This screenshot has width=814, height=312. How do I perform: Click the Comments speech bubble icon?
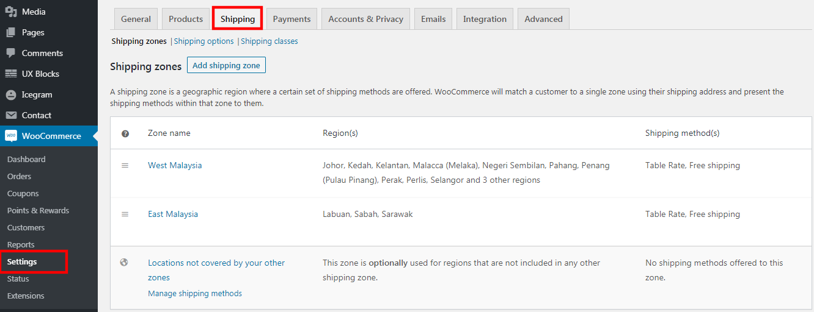pyautogui.click(x=11, y=53)
